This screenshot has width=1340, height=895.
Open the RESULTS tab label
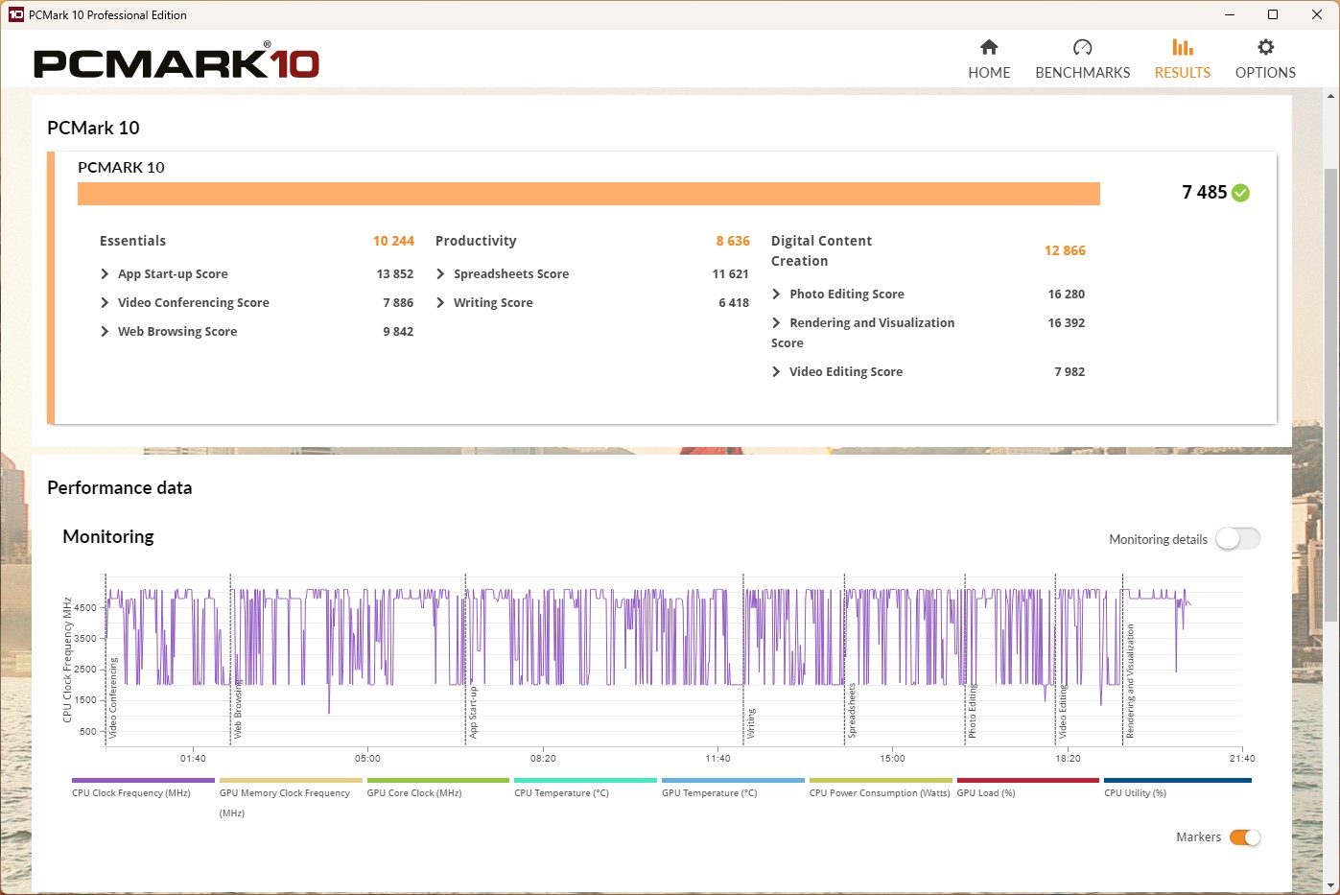(1183, 73)
